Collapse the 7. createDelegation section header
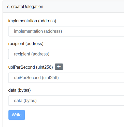This screenshot has height=127, width=124. 63,7
